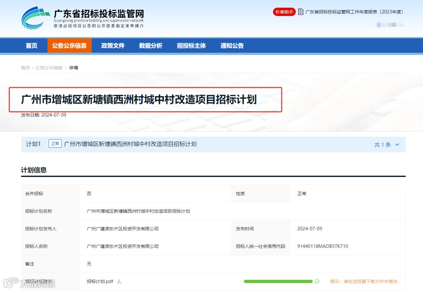Click 招标人统一社会信用代码 label
This screenshot has height=291, width=423.
[x=260, y=246]
